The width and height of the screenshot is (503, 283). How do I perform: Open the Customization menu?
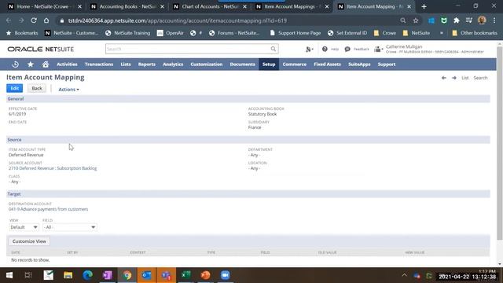pyautogui.click(x=206, y=64)
